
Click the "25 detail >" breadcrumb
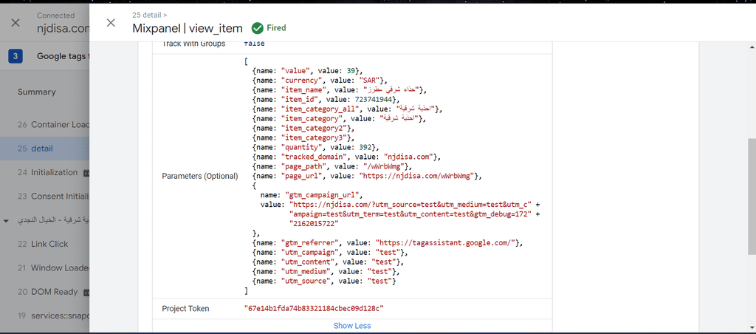[x=150, y=15]
